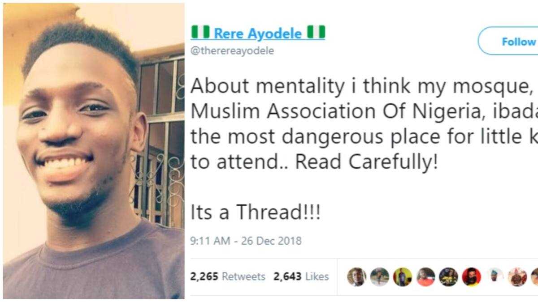Click the Nigerian flag right of the name
This screenshot has width=538, height=302.
(316, 33)
